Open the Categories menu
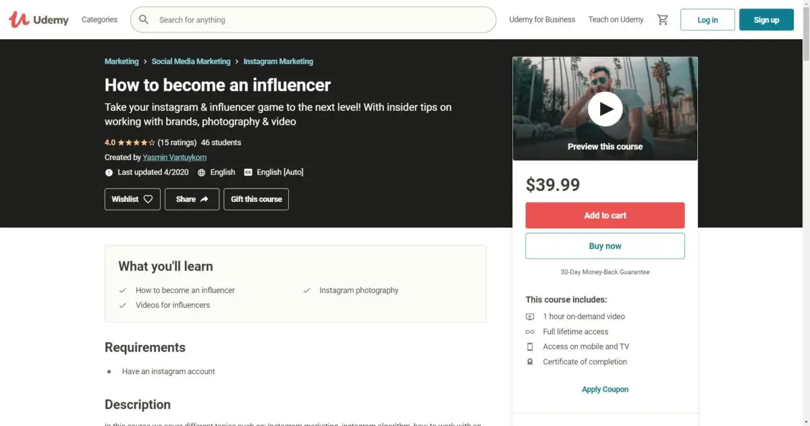The height and width of the screenshot is (426, 810). point(99,20)
